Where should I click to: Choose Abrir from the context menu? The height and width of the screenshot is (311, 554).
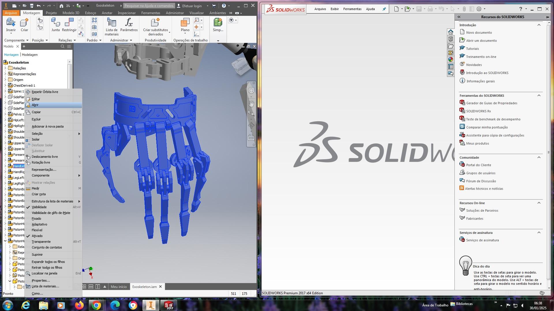point(35,105)
